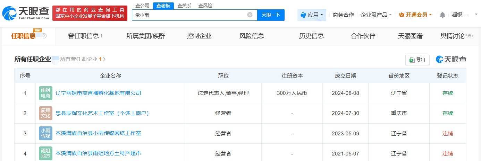
Task: Click the 导出 export button
Action: point(417,60)
